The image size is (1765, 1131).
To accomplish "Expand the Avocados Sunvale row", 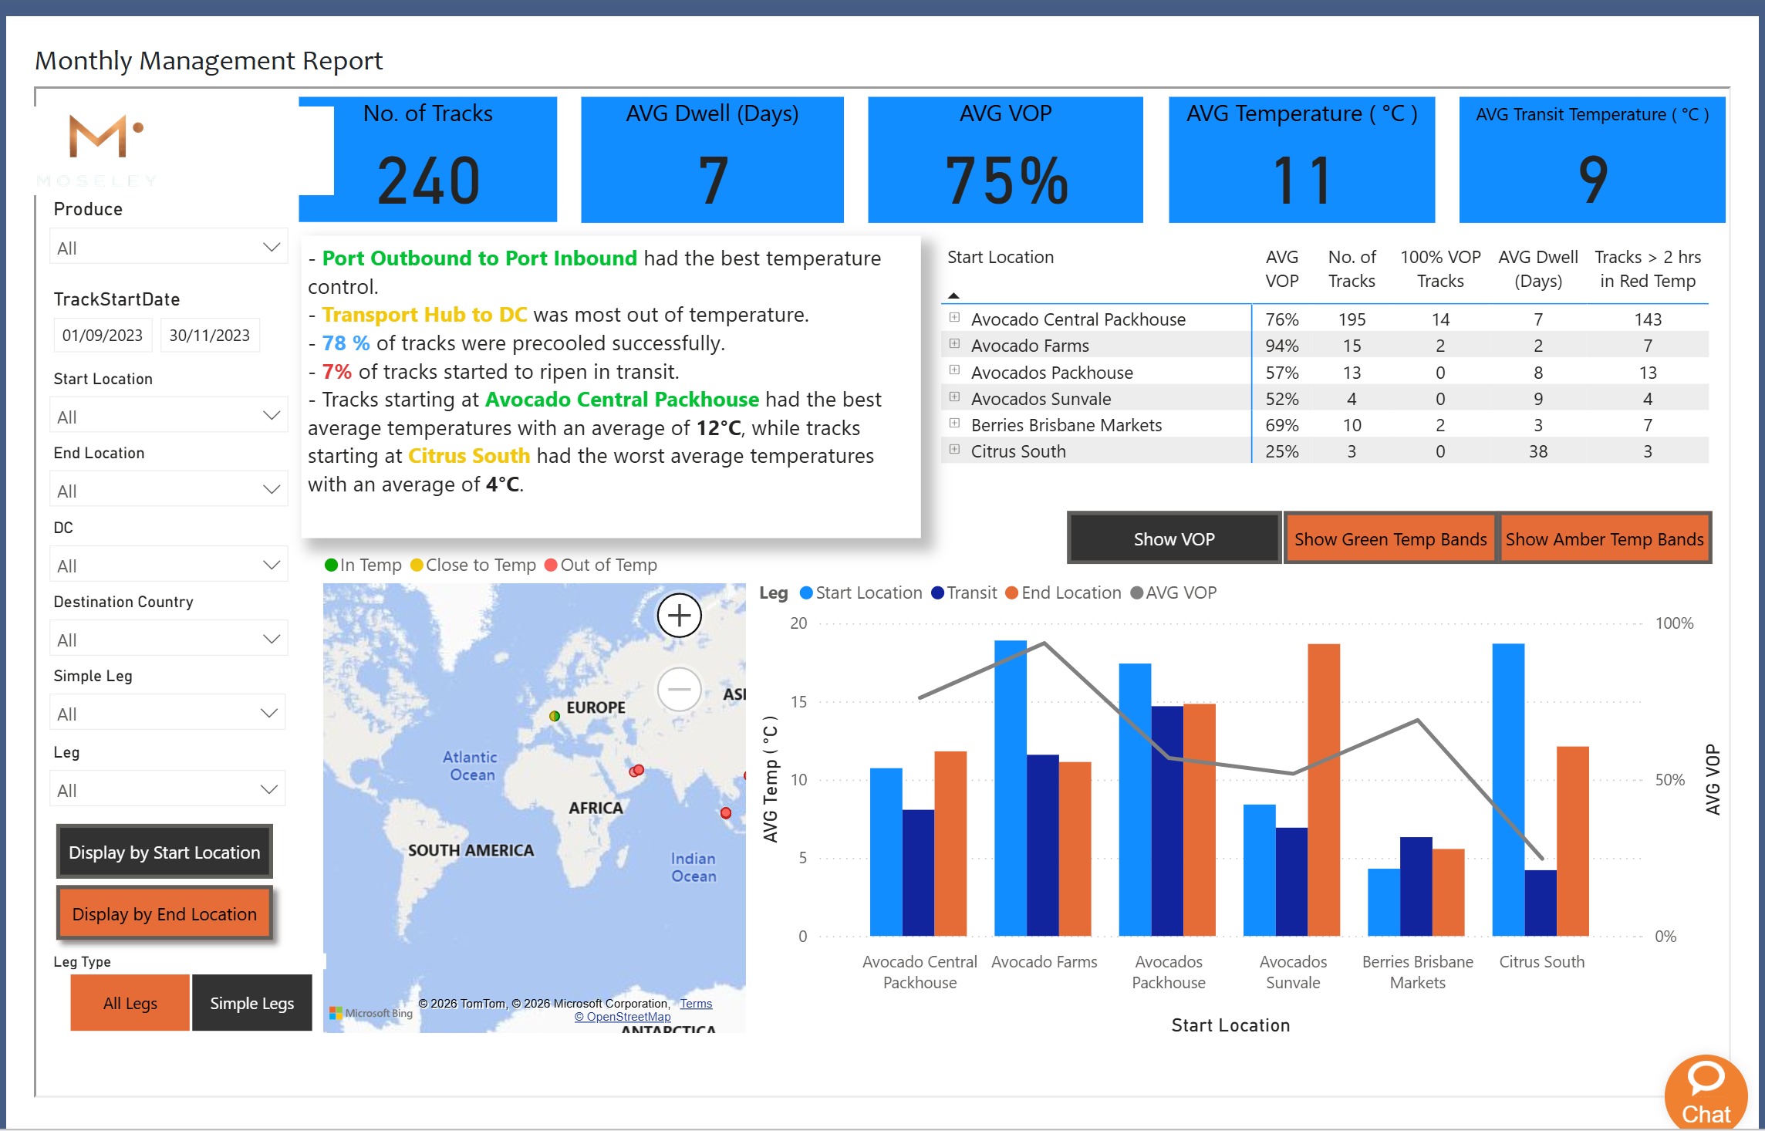I will tap(954, 397).
